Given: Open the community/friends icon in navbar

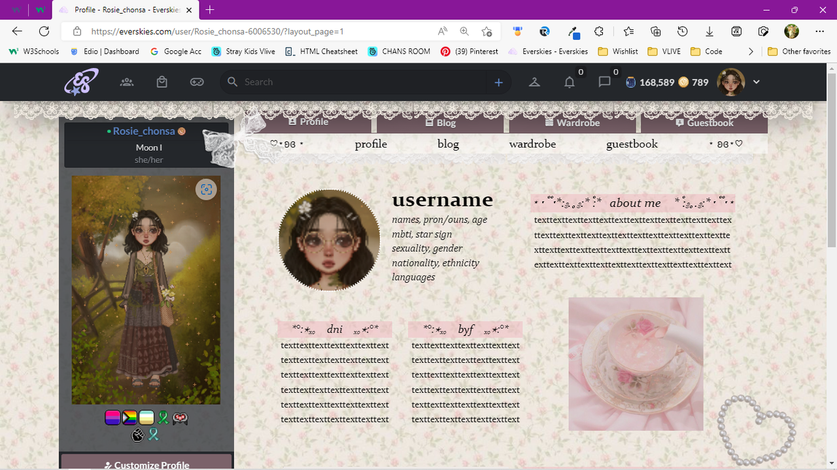Looking at the screenshot, I should click(x=127, y=82).
